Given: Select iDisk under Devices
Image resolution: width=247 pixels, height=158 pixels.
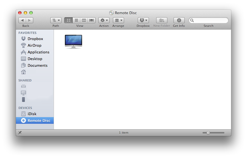Looking at the screenshot, I should click(35, 114).
